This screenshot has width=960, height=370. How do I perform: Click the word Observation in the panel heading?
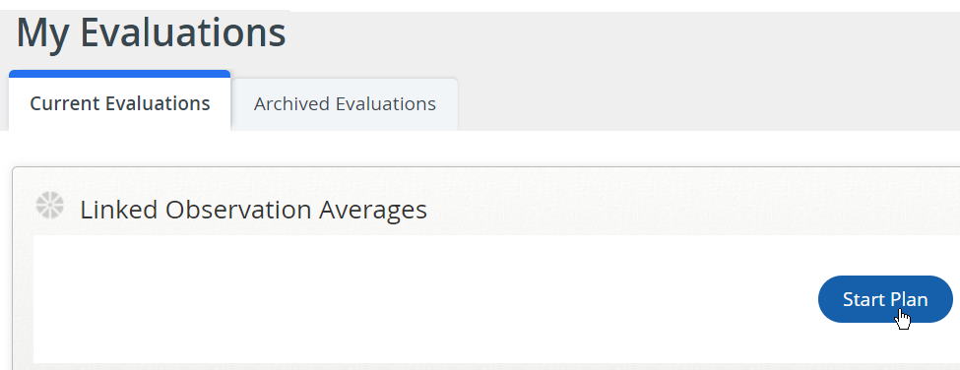point(239,210)
